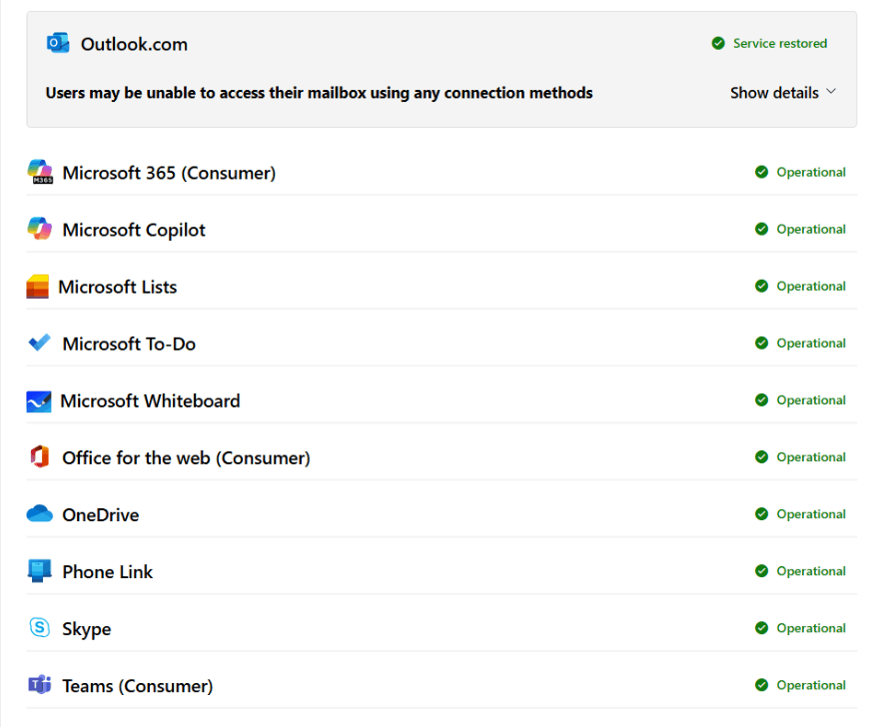
Task: Click the Operational status for Teams (Consumer)
Action: click(x=810, y=685)
